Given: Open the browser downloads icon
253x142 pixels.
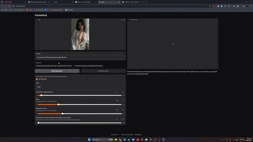Looking at the screenshot, I should click(x=244, y=6).
